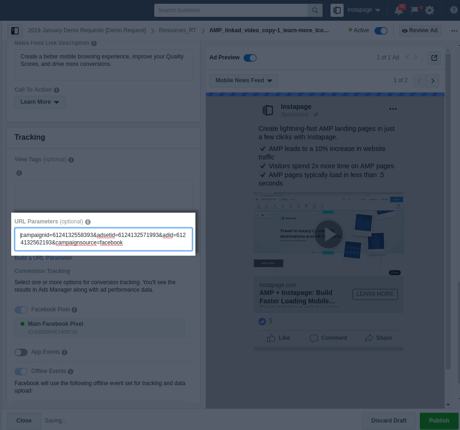Open the Business settings gear
The width and height of the screenshot is (460, 430).
pyautogui.click(x=430, y=10)
